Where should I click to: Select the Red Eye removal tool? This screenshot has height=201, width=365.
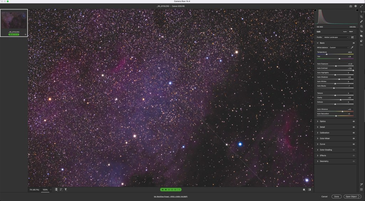361,31
